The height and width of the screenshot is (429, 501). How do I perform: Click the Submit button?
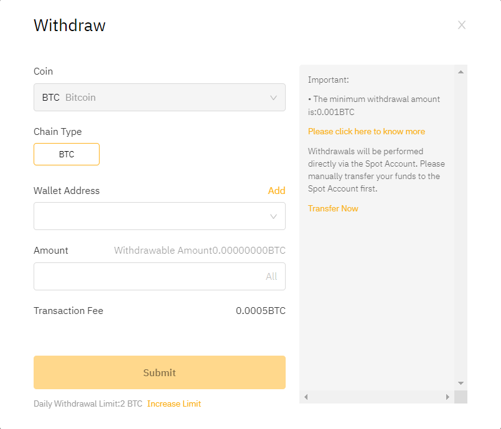tap(159, 372)
